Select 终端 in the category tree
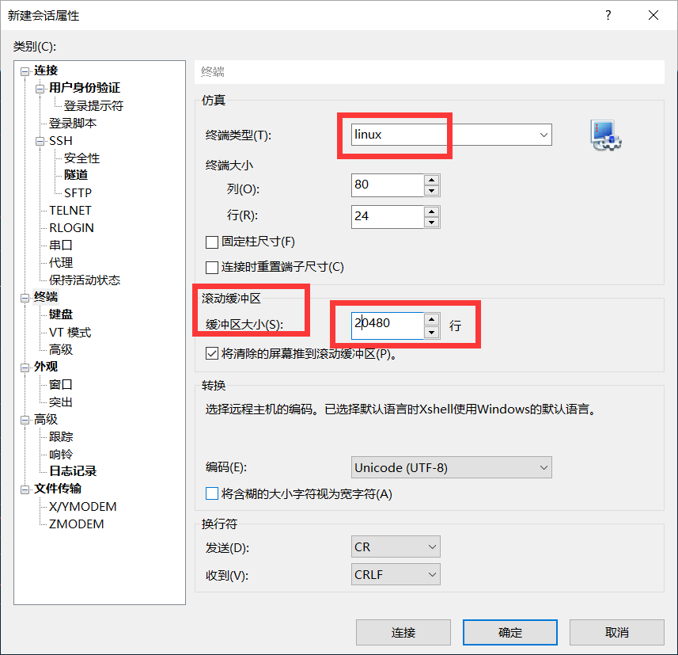 (x=46, y=297)
